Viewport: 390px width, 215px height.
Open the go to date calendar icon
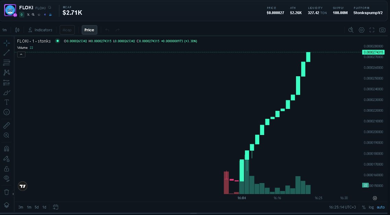coord(56,207)
